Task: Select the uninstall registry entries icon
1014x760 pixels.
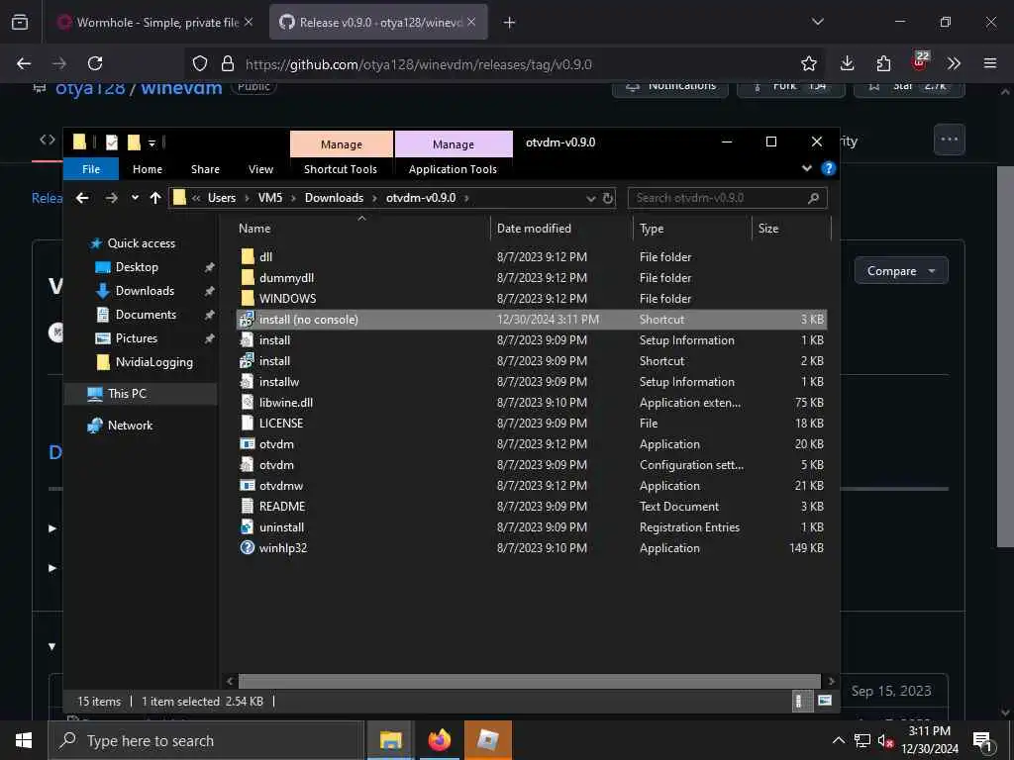Action: click(x=247, y=526)
